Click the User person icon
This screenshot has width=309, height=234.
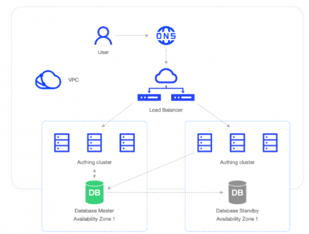(x=103, y=36)
